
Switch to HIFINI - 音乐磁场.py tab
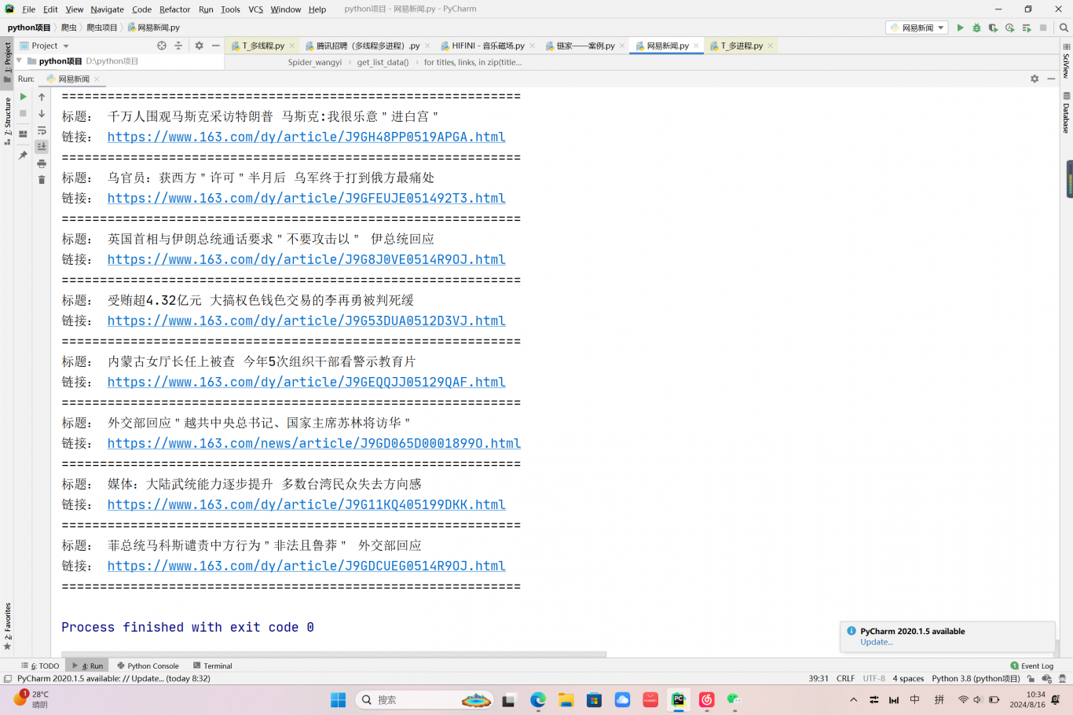click(488, 46)
